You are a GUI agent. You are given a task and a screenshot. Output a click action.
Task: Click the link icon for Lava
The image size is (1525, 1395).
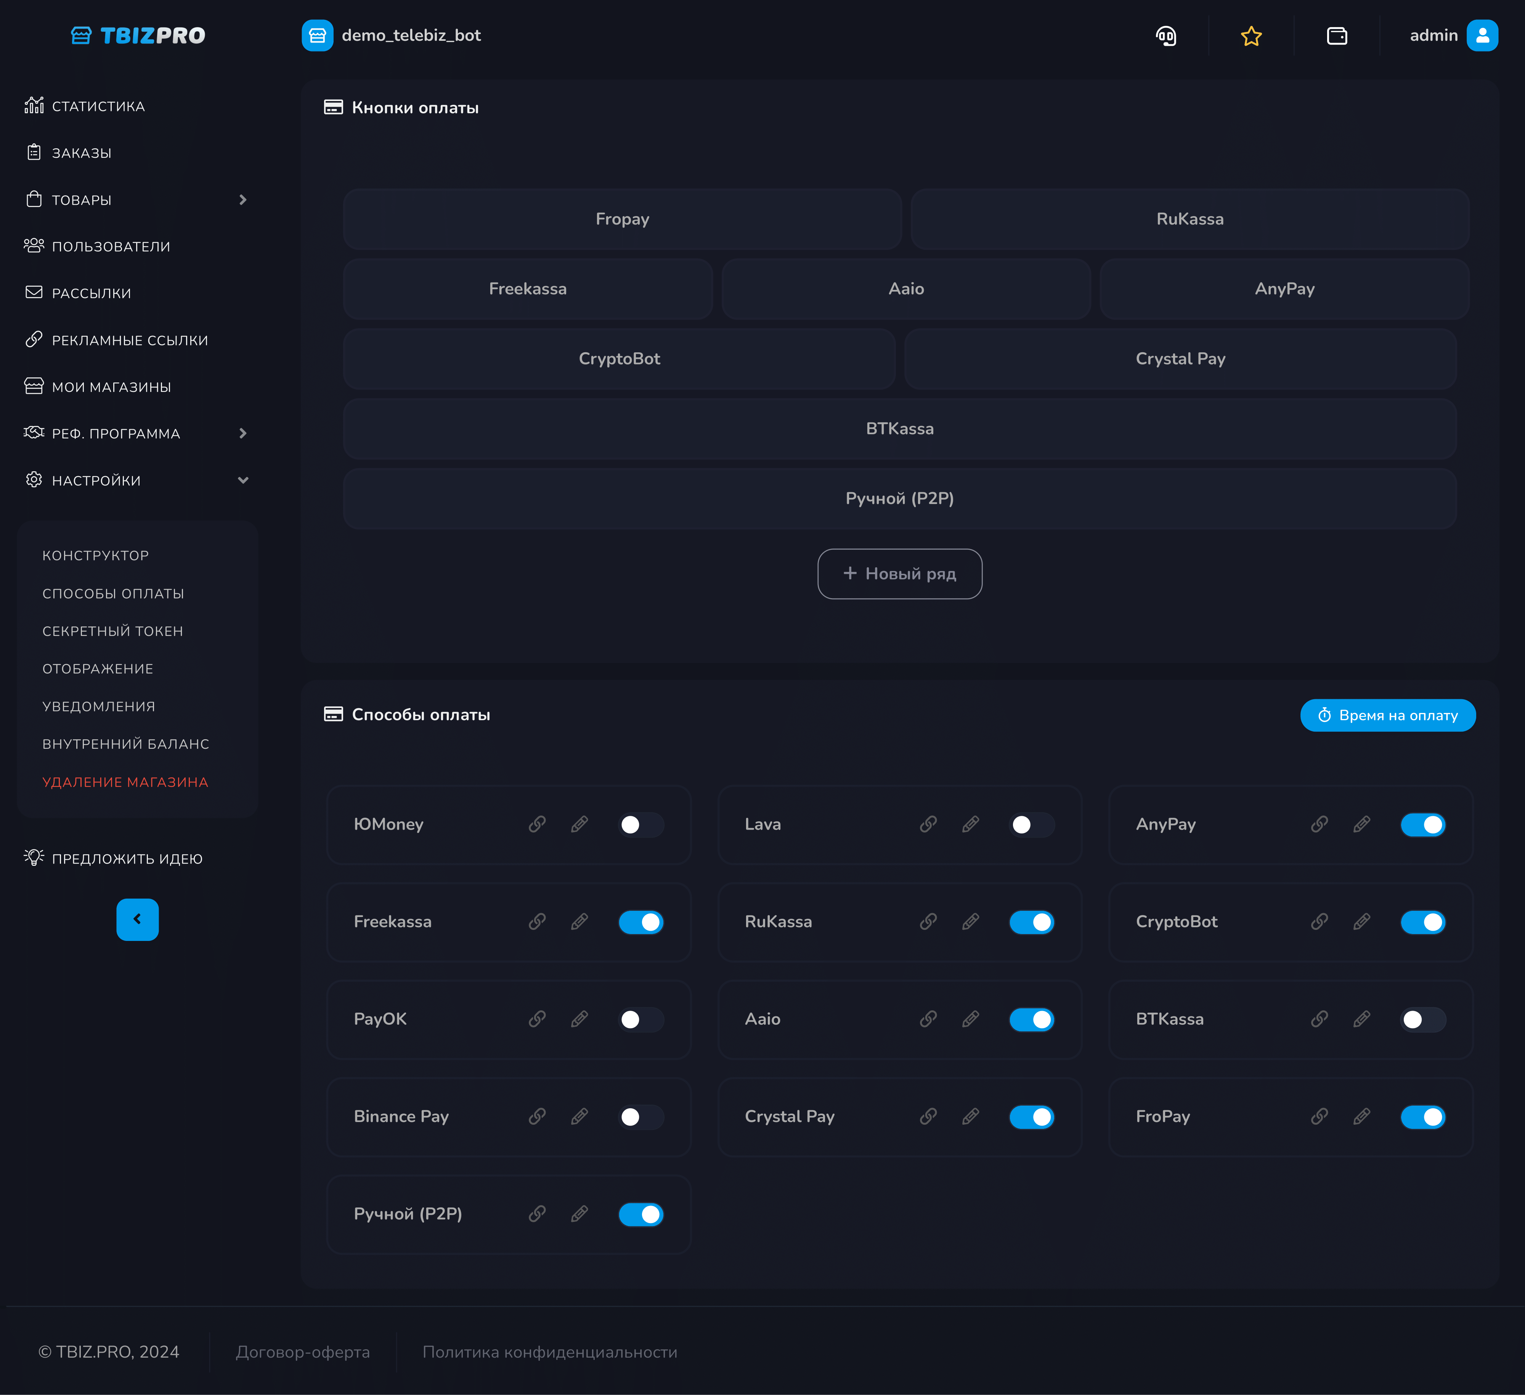(928, 824)
